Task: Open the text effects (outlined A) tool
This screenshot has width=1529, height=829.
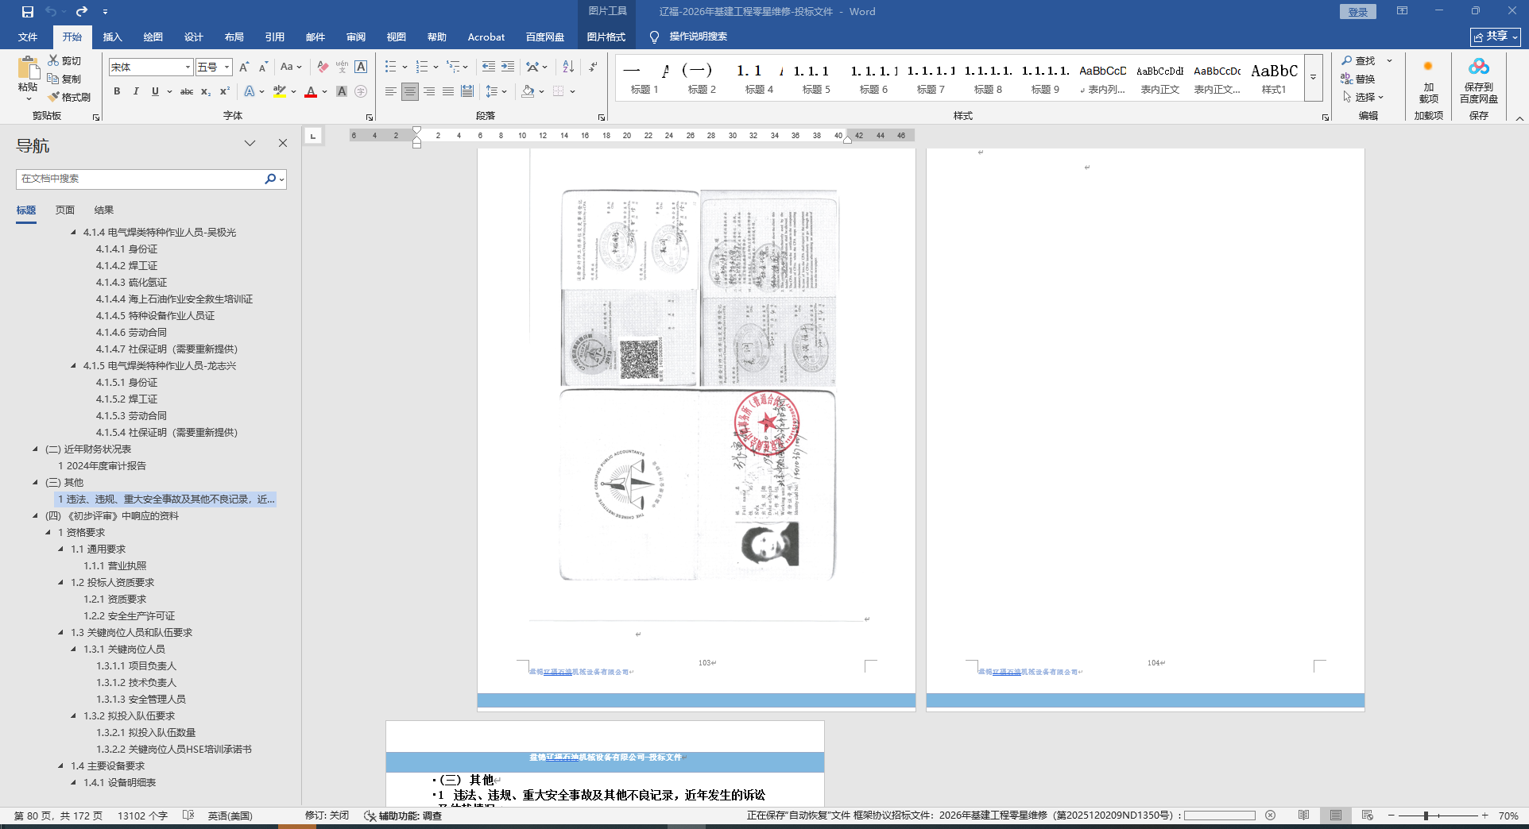Action: click(250, 91)
